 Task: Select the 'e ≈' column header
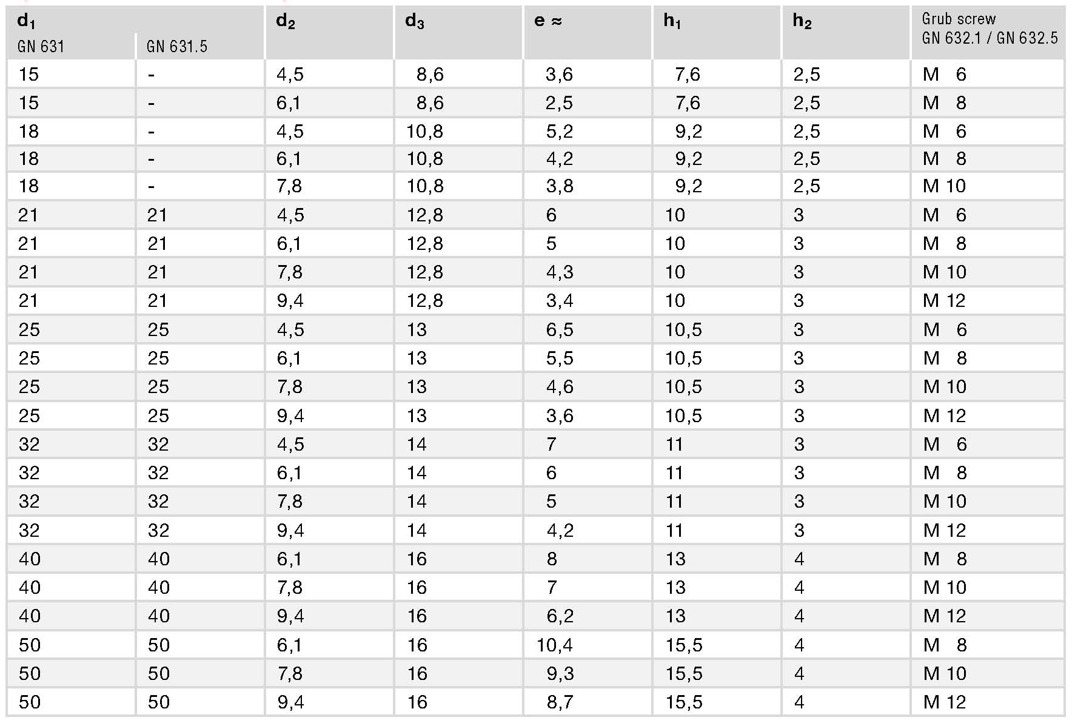tap(548, 21)
